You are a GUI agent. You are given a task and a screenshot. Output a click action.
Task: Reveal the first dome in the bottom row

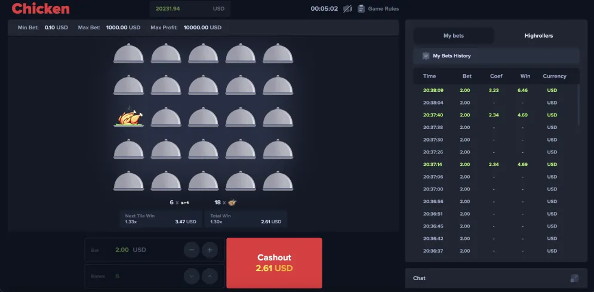129,181
